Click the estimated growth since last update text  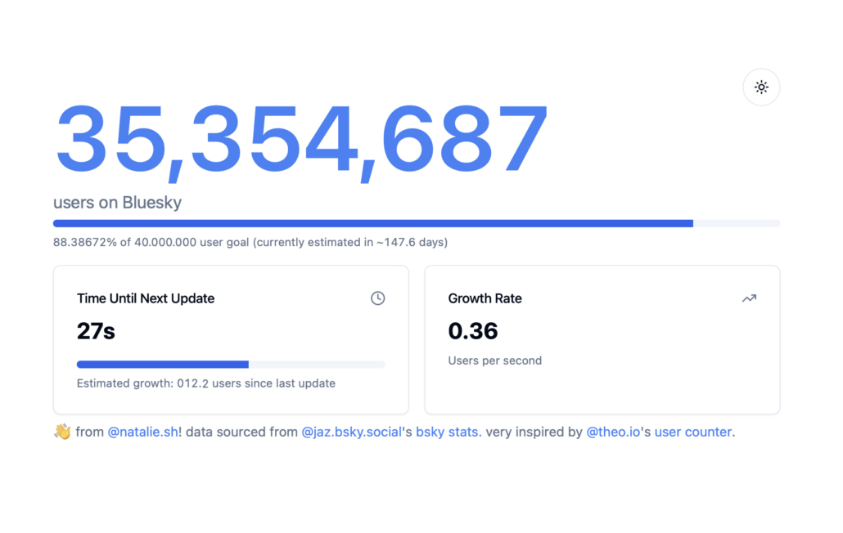point(206,383)
